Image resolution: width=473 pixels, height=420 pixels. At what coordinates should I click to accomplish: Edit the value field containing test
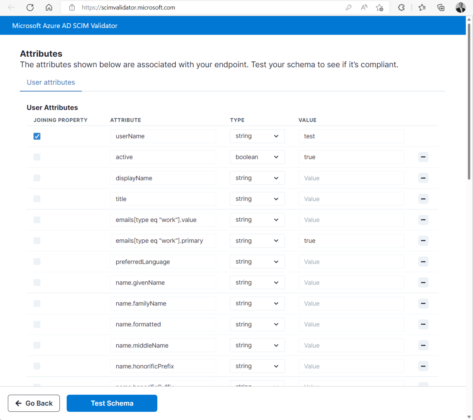(x=351, y=136)
